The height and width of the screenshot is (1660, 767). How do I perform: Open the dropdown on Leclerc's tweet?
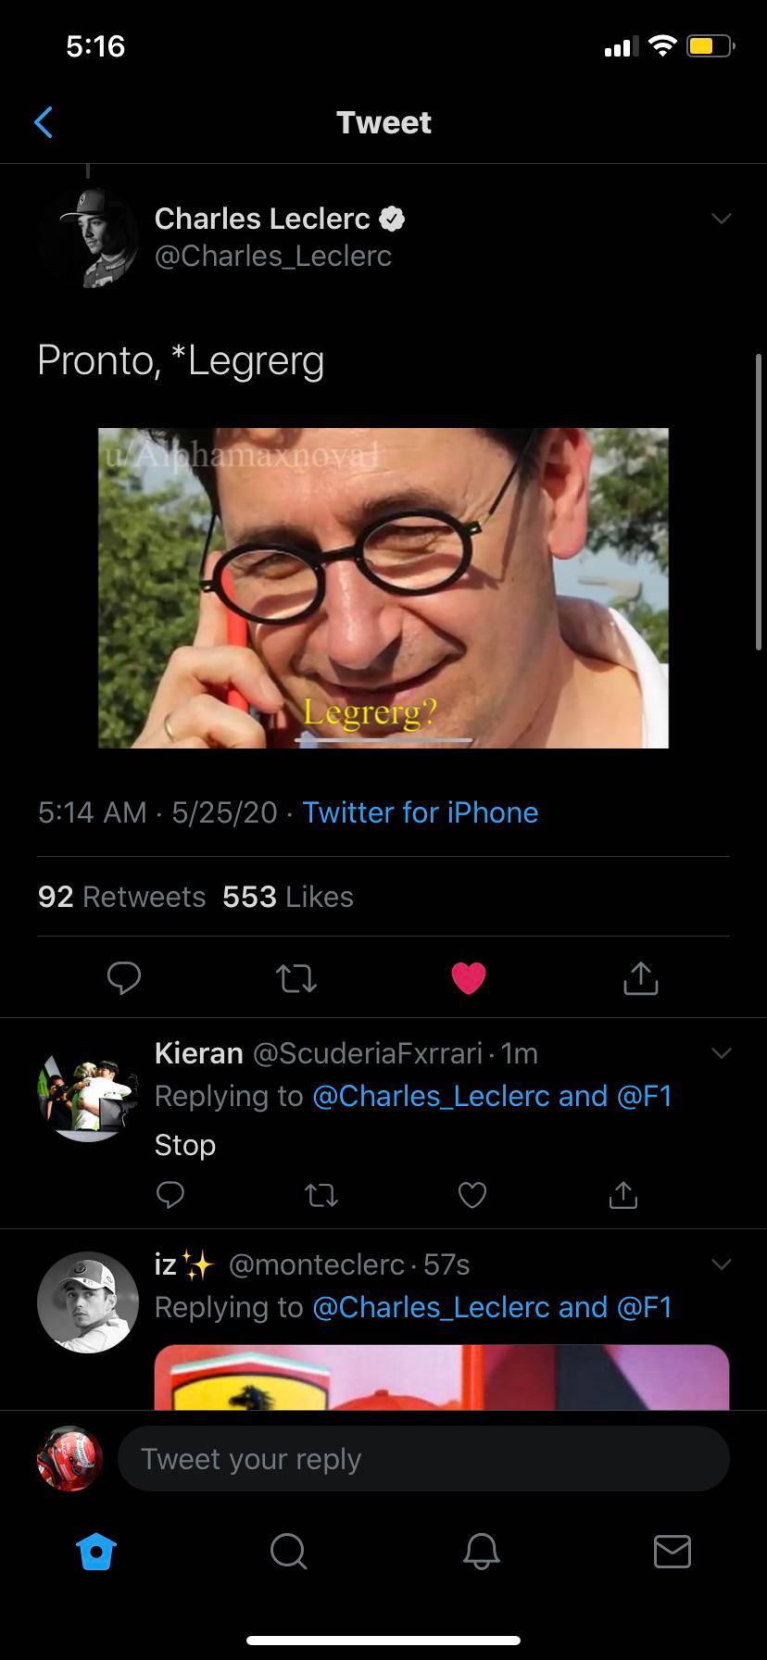722,219
